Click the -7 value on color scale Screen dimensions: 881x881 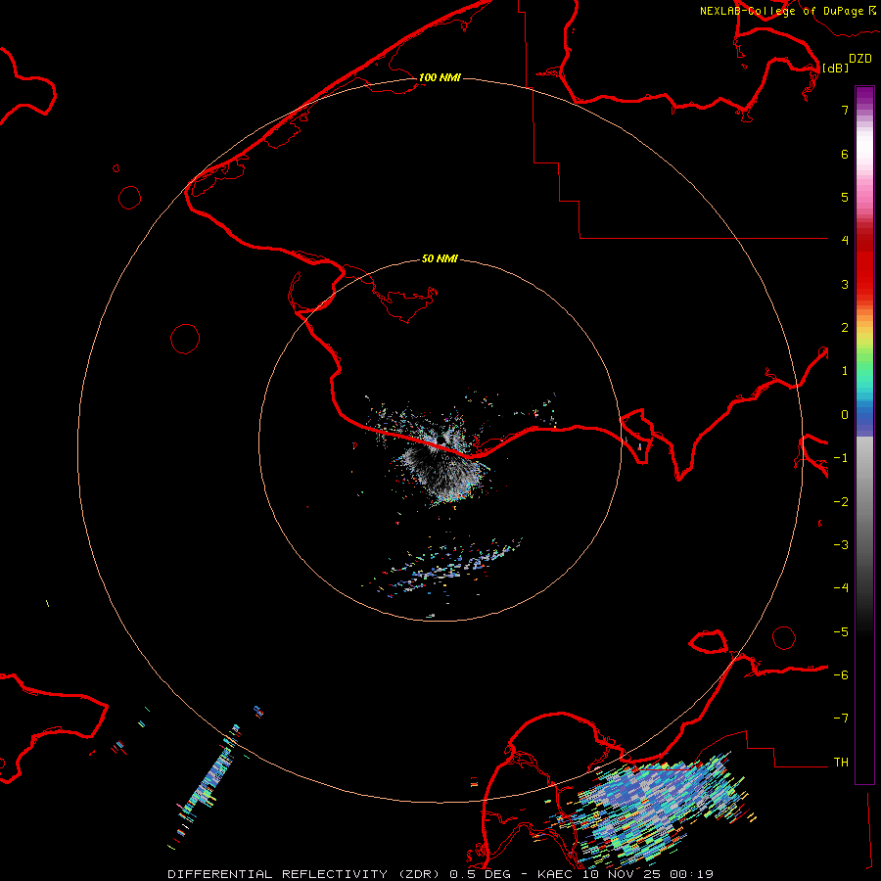click(x=841, y=719)
